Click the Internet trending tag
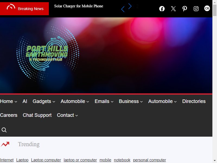 (x=7, y=160)
